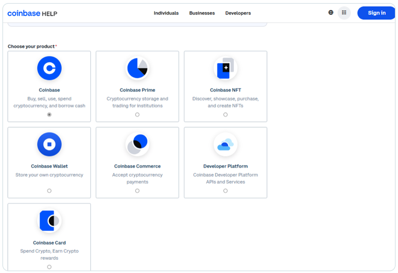Open the Individuals menu
This screenshot has height=273, width=398.
coord(166,13)
